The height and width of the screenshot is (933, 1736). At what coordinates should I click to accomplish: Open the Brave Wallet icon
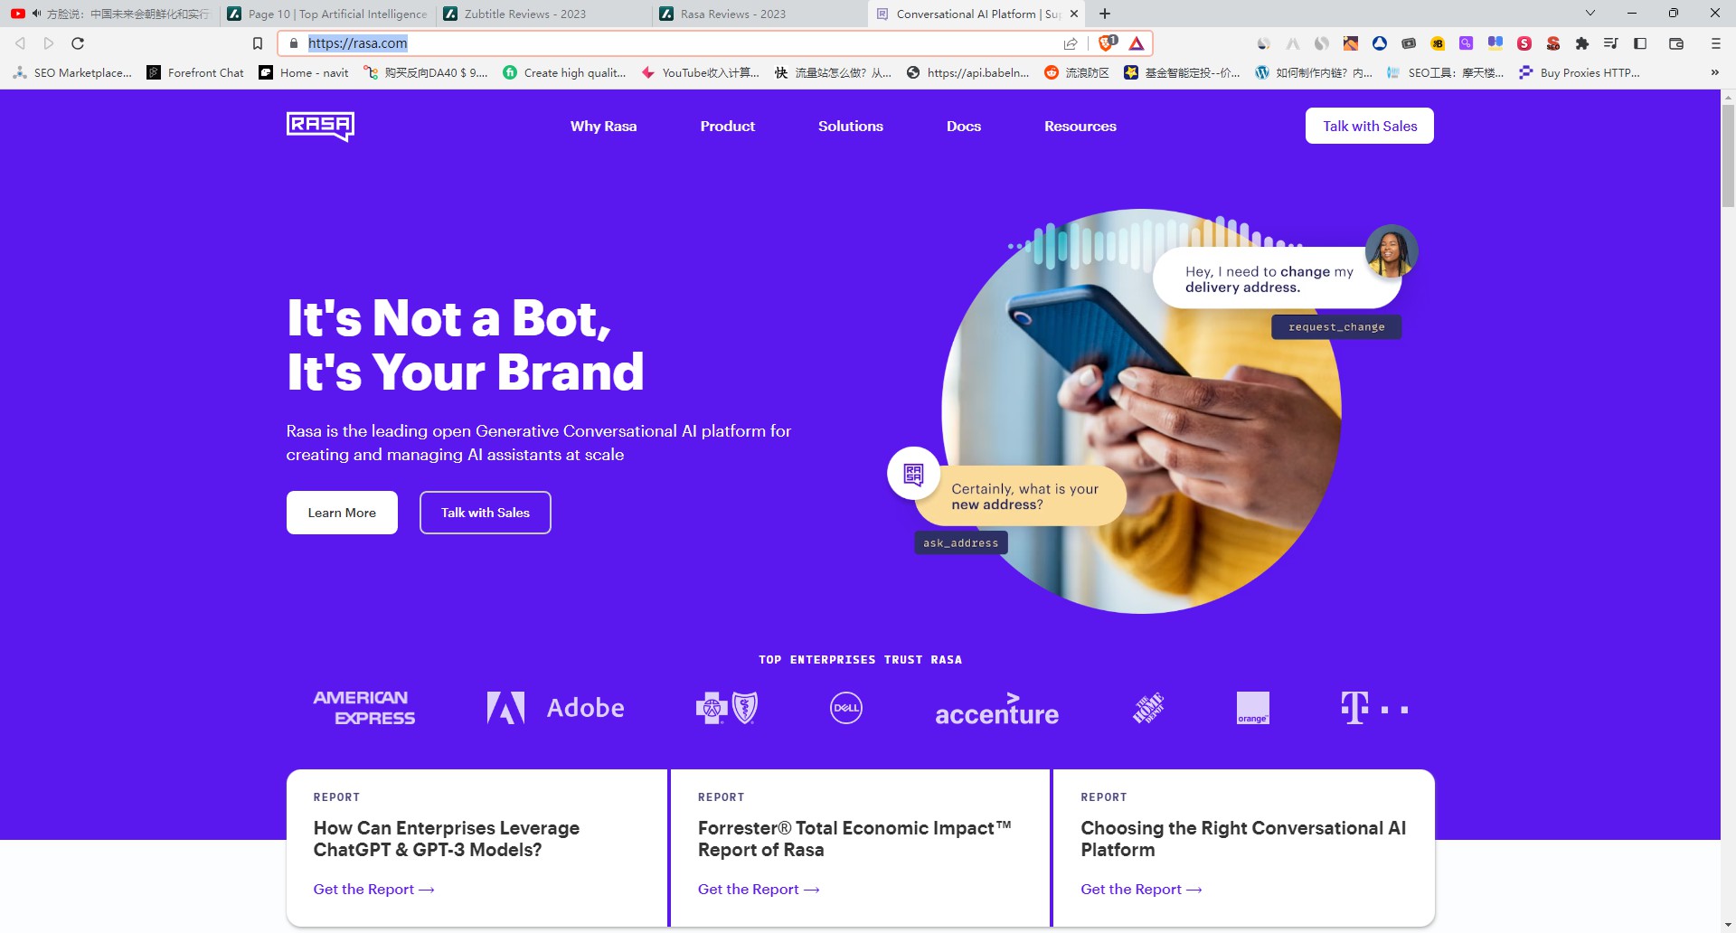[1676, 43]
